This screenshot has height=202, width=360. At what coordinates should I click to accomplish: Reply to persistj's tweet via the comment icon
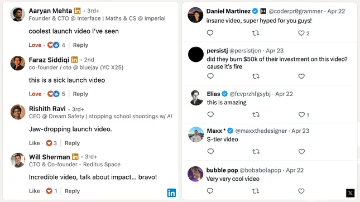pyautogui.click(x=210, y=76)
